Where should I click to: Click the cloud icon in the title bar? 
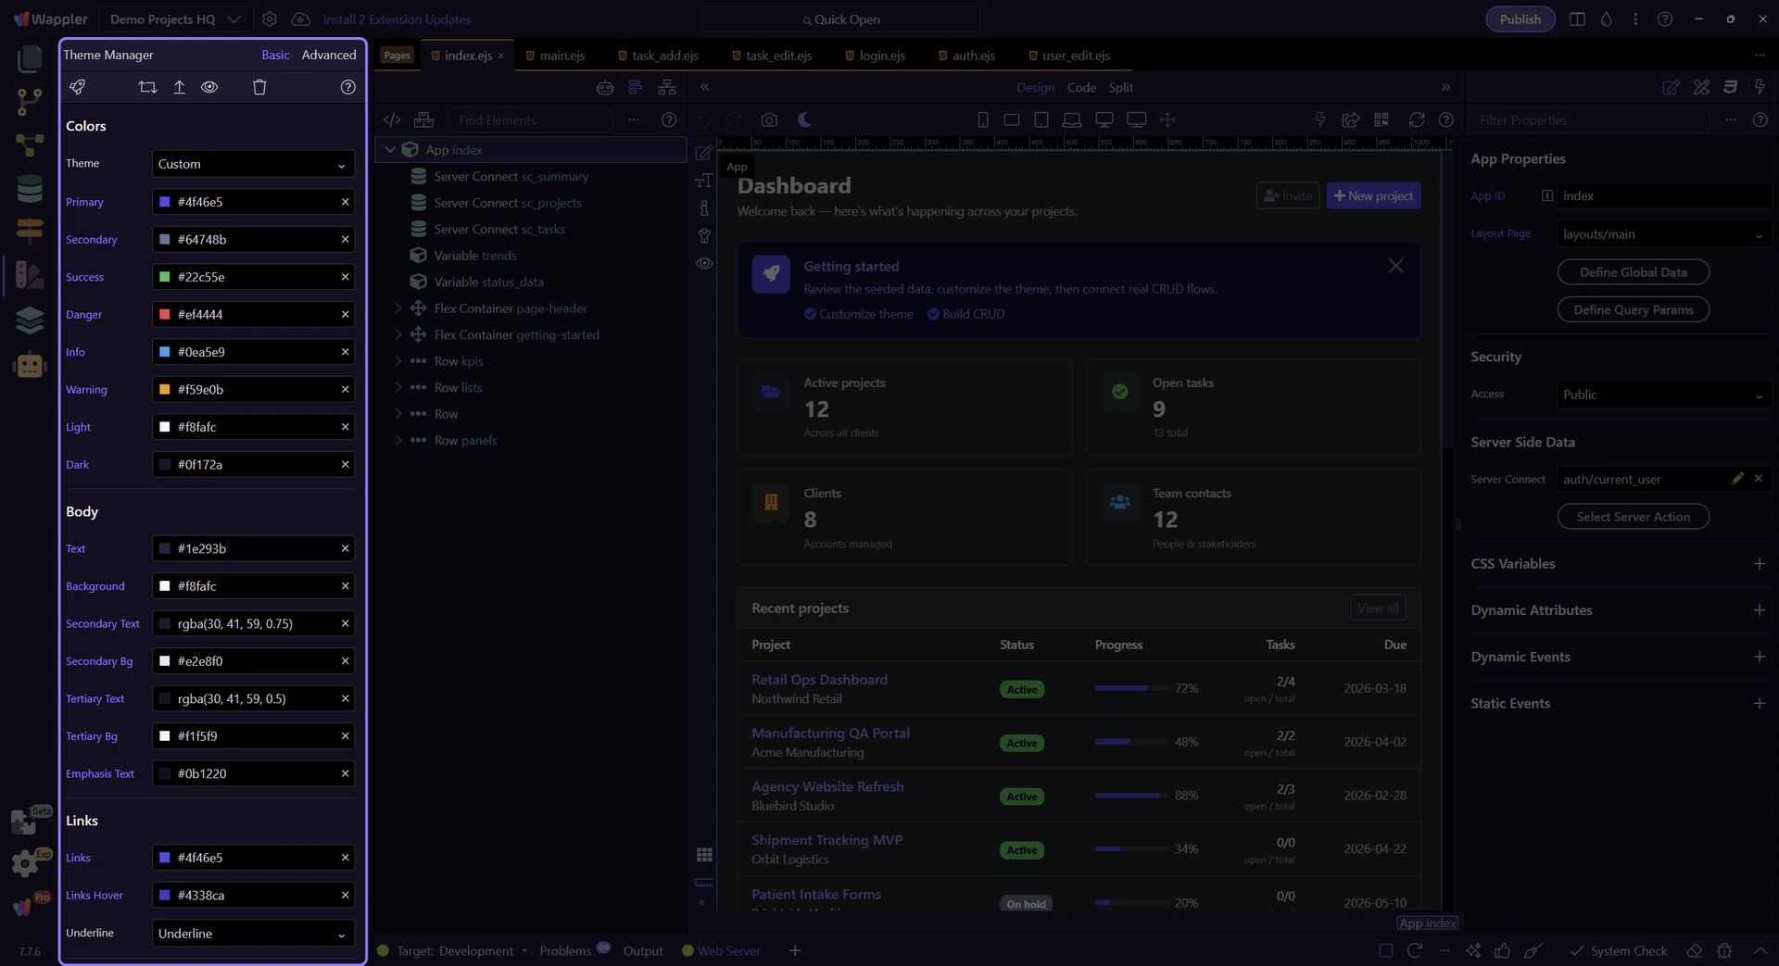pyautogui.click(x=300, y=19)
